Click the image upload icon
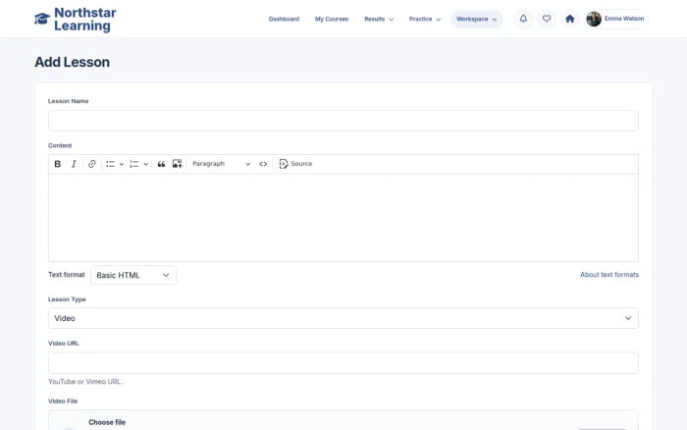The height and width of the screenshot is (430, 687). (x=177, y=164)
